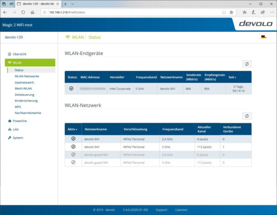The height and width of the screenshot is (215, 277).
Task: Reload the page in browser
Action: 23,12
